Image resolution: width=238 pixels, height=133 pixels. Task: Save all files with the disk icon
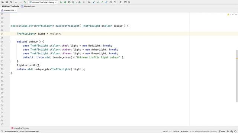pos(7,2)
